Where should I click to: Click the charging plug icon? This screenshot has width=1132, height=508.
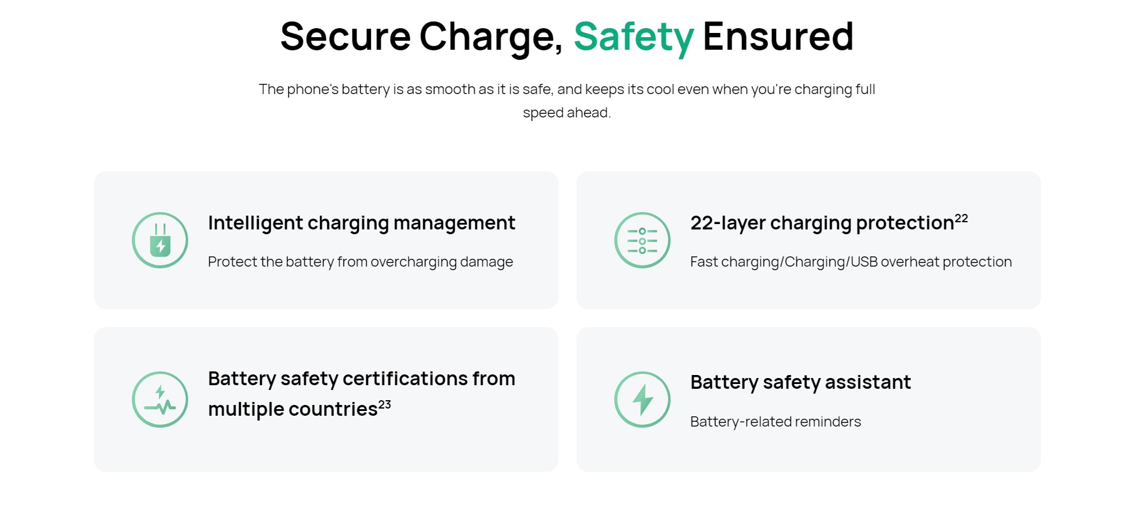tap(160, 240)
